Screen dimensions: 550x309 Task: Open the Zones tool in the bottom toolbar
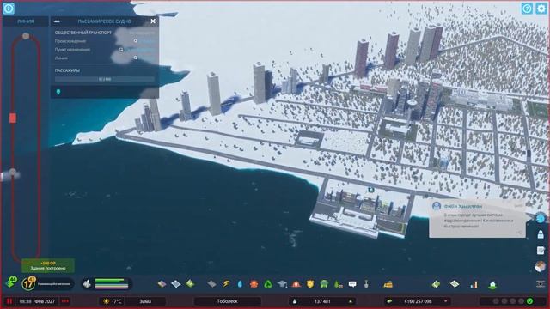point(162,284)
